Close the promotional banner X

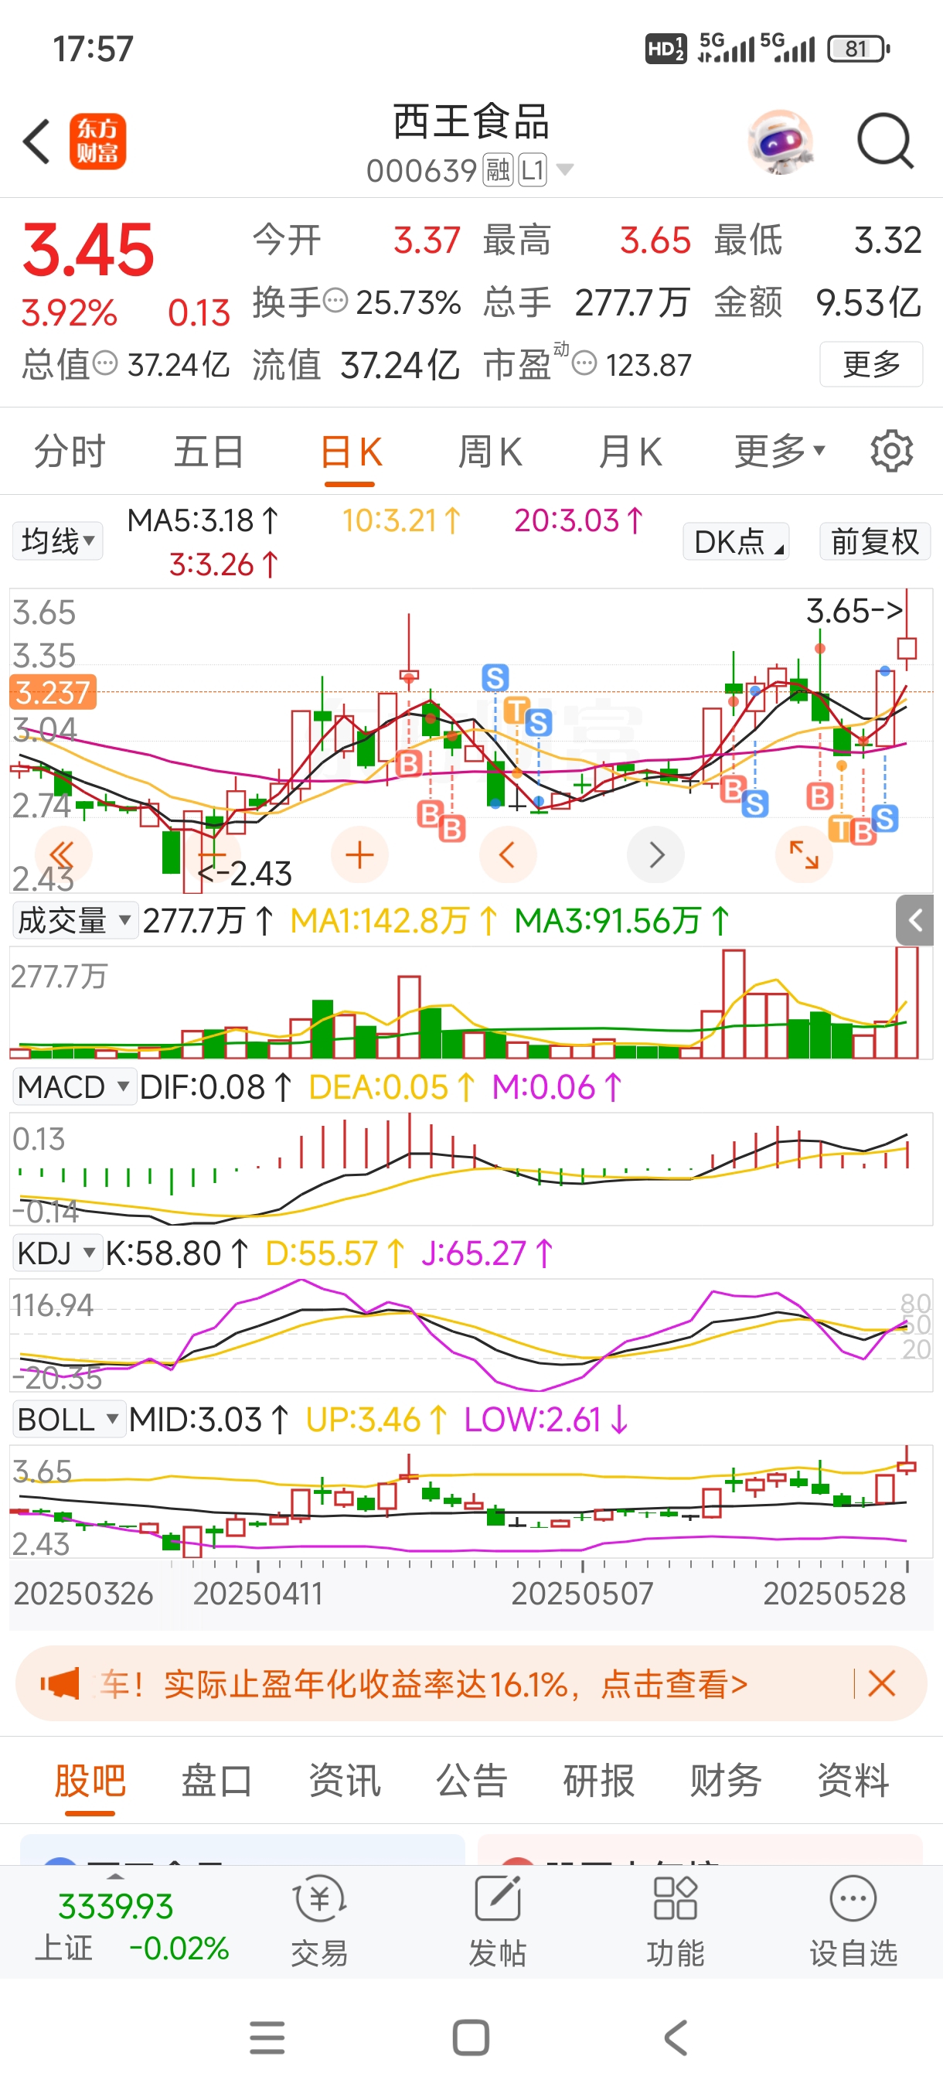click(x=882, y=1683)
